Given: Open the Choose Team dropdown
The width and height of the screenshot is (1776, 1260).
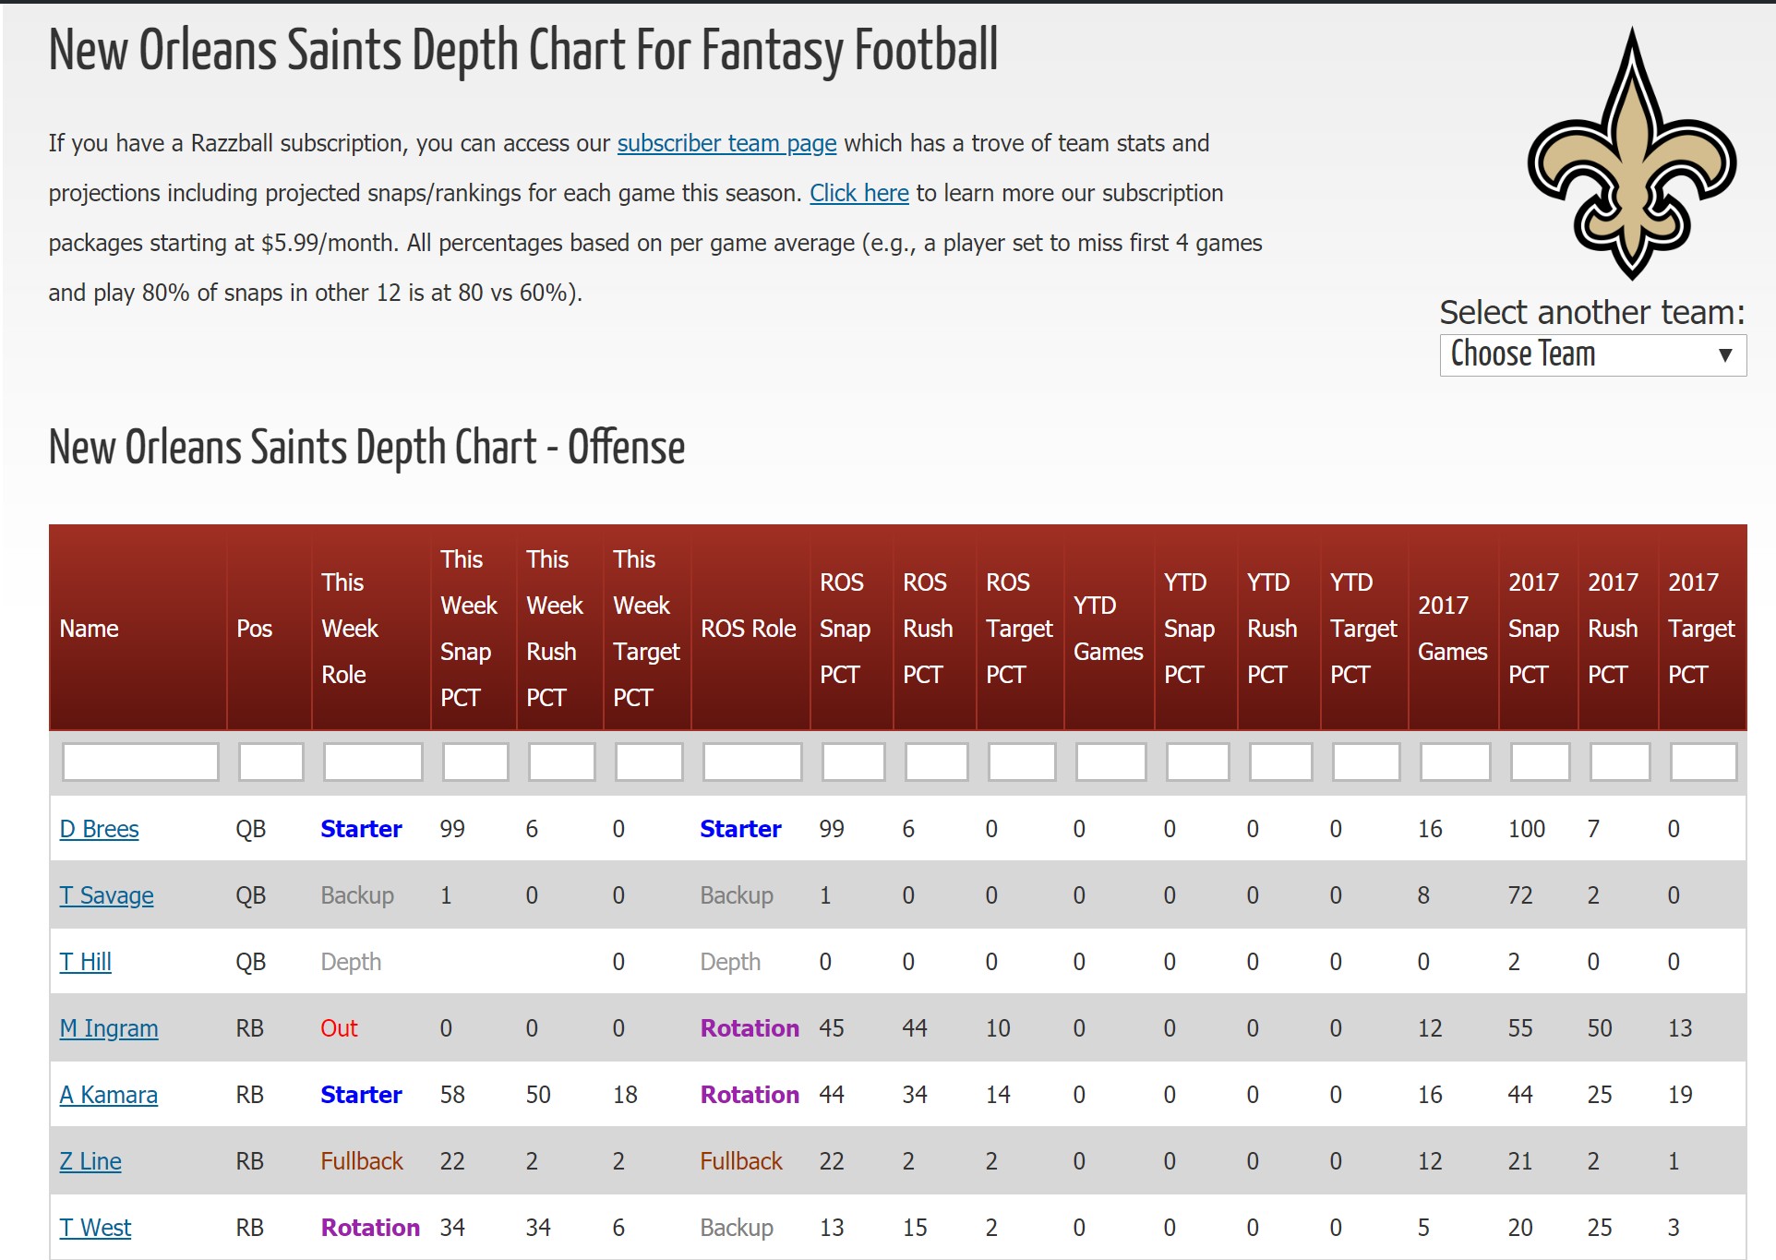Looking at the screenshot, I should (1592, 354).
